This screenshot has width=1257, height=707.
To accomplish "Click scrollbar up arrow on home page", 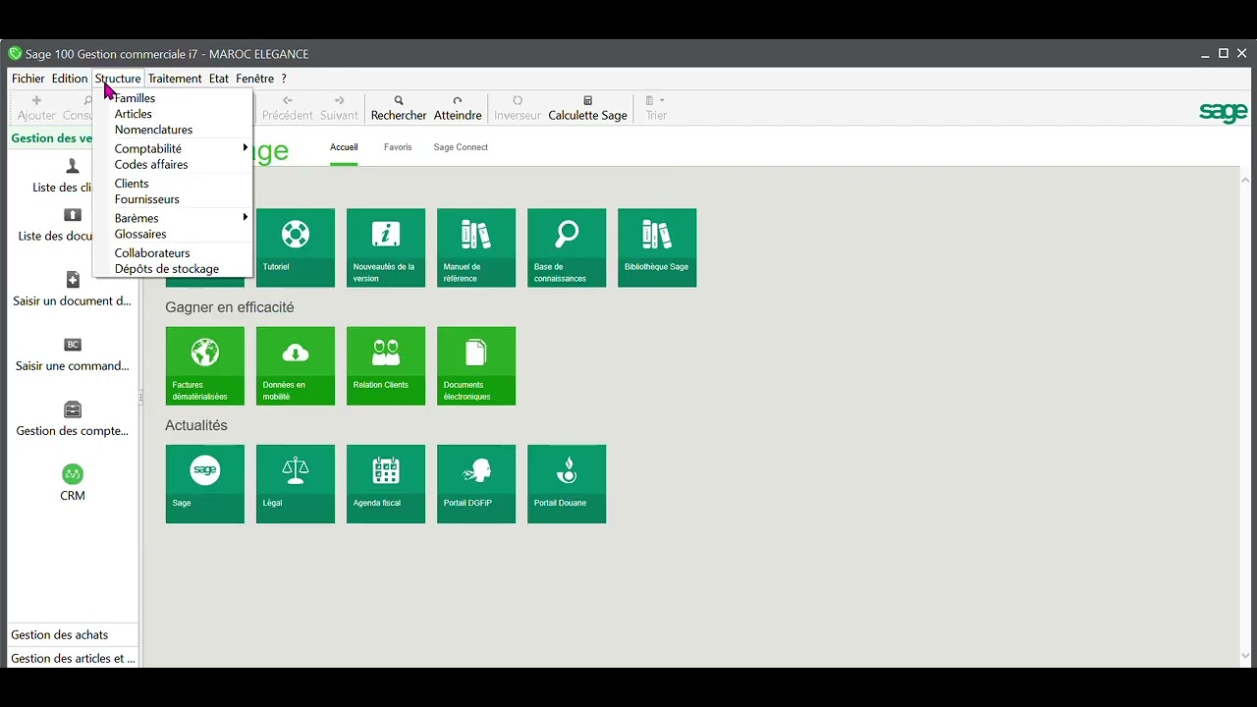I will (1245, 180).
